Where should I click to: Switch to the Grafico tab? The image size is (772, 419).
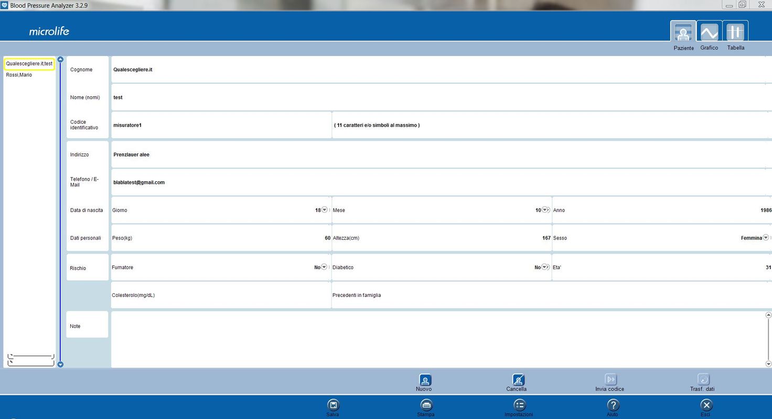pyautogui.click(x=709, y=33)
